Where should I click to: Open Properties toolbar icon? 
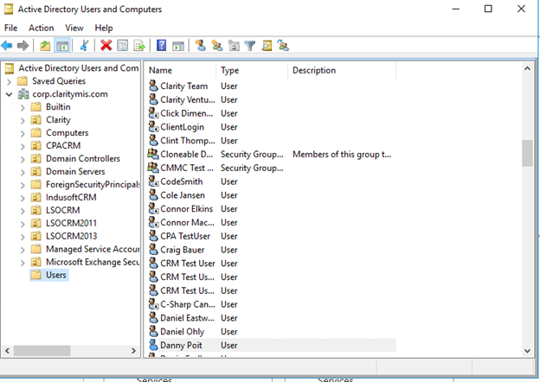tap(123, 46)
